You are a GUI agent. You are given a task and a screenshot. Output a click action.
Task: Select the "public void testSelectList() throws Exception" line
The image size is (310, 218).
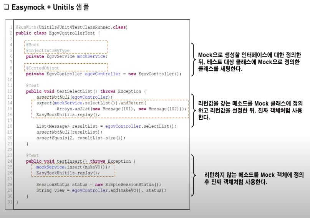[86, 91]
